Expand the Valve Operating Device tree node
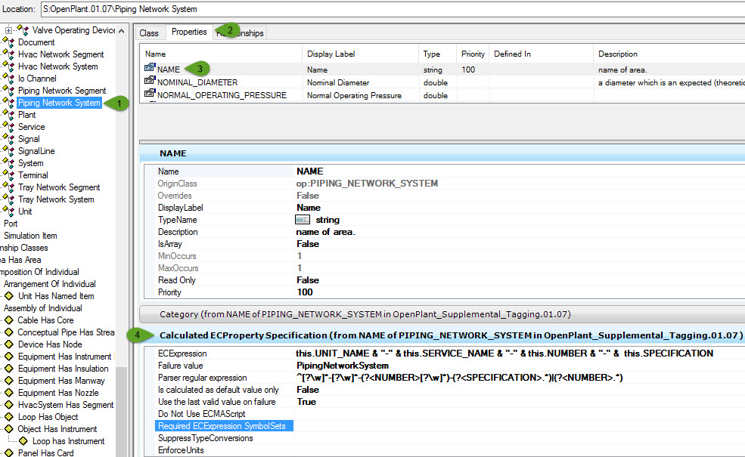745x457 pixels. click(x=8, y=30)
